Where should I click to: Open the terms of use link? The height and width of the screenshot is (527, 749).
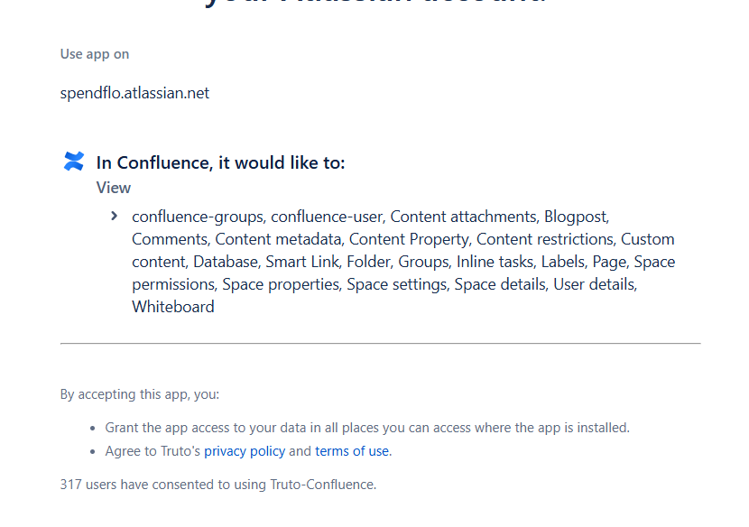[x=352, y=451]
